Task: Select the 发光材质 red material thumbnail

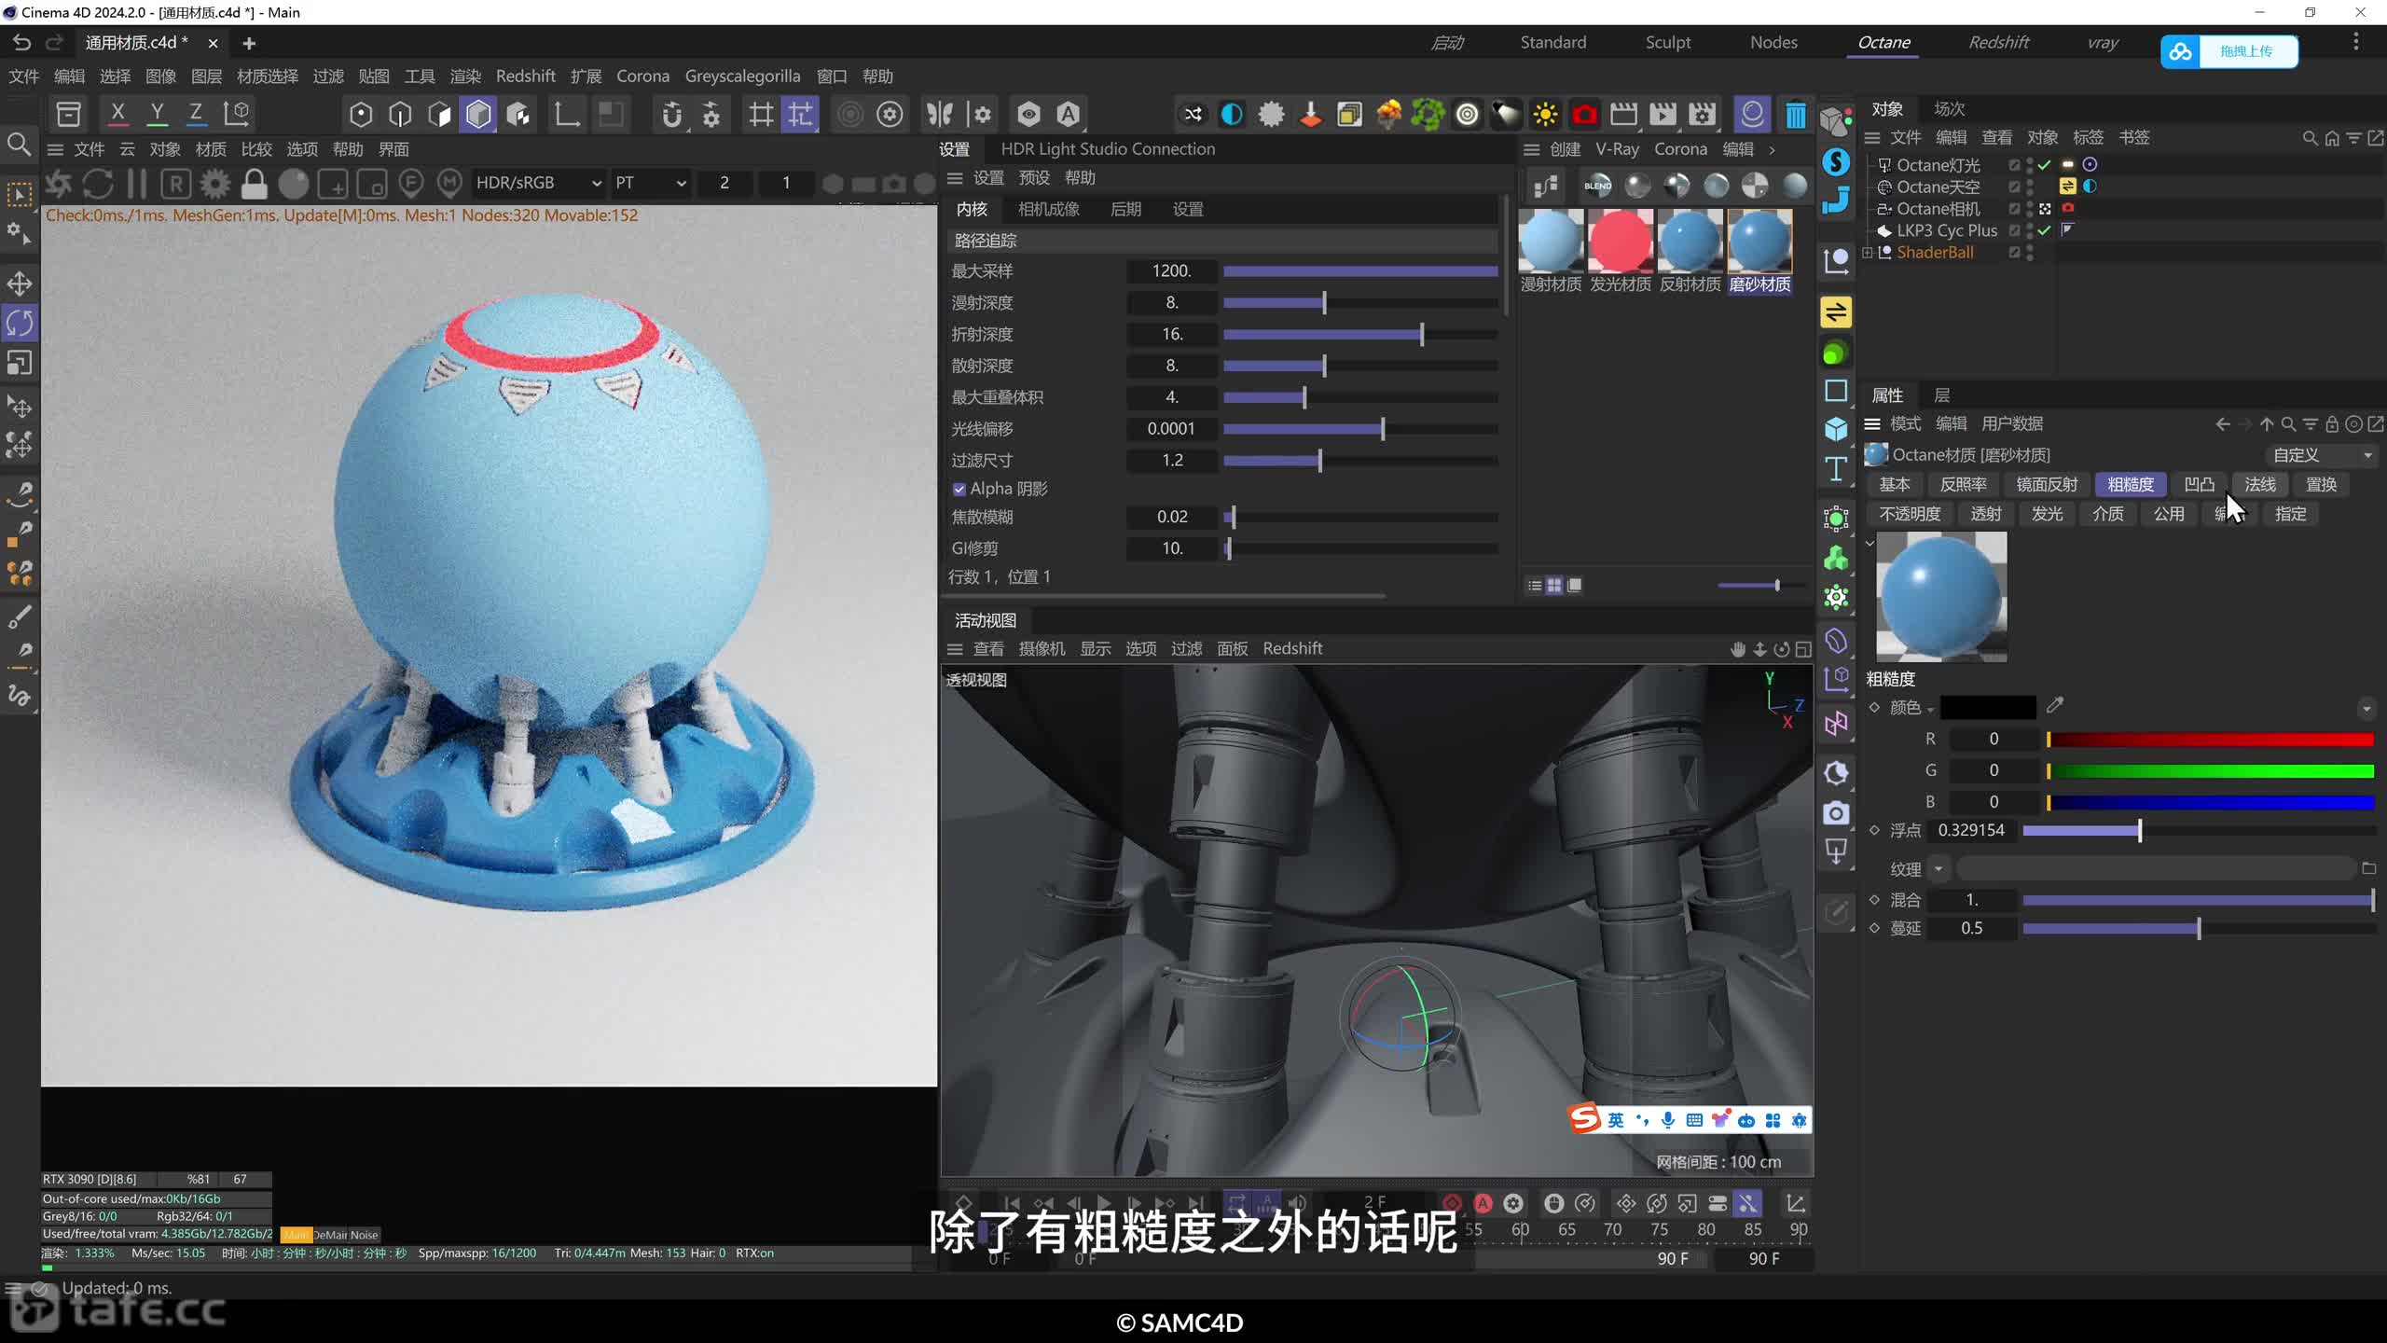Action: [1621, 241]
